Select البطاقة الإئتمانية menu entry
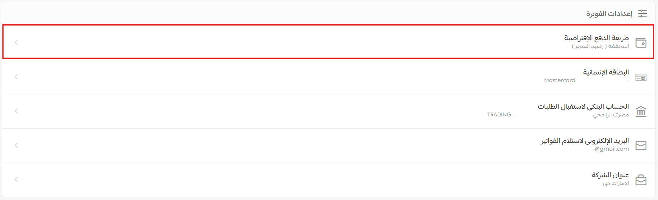Image resolution: width=658 pixels, height=200 pixels. pyautogui.click(x=606, y=72)
